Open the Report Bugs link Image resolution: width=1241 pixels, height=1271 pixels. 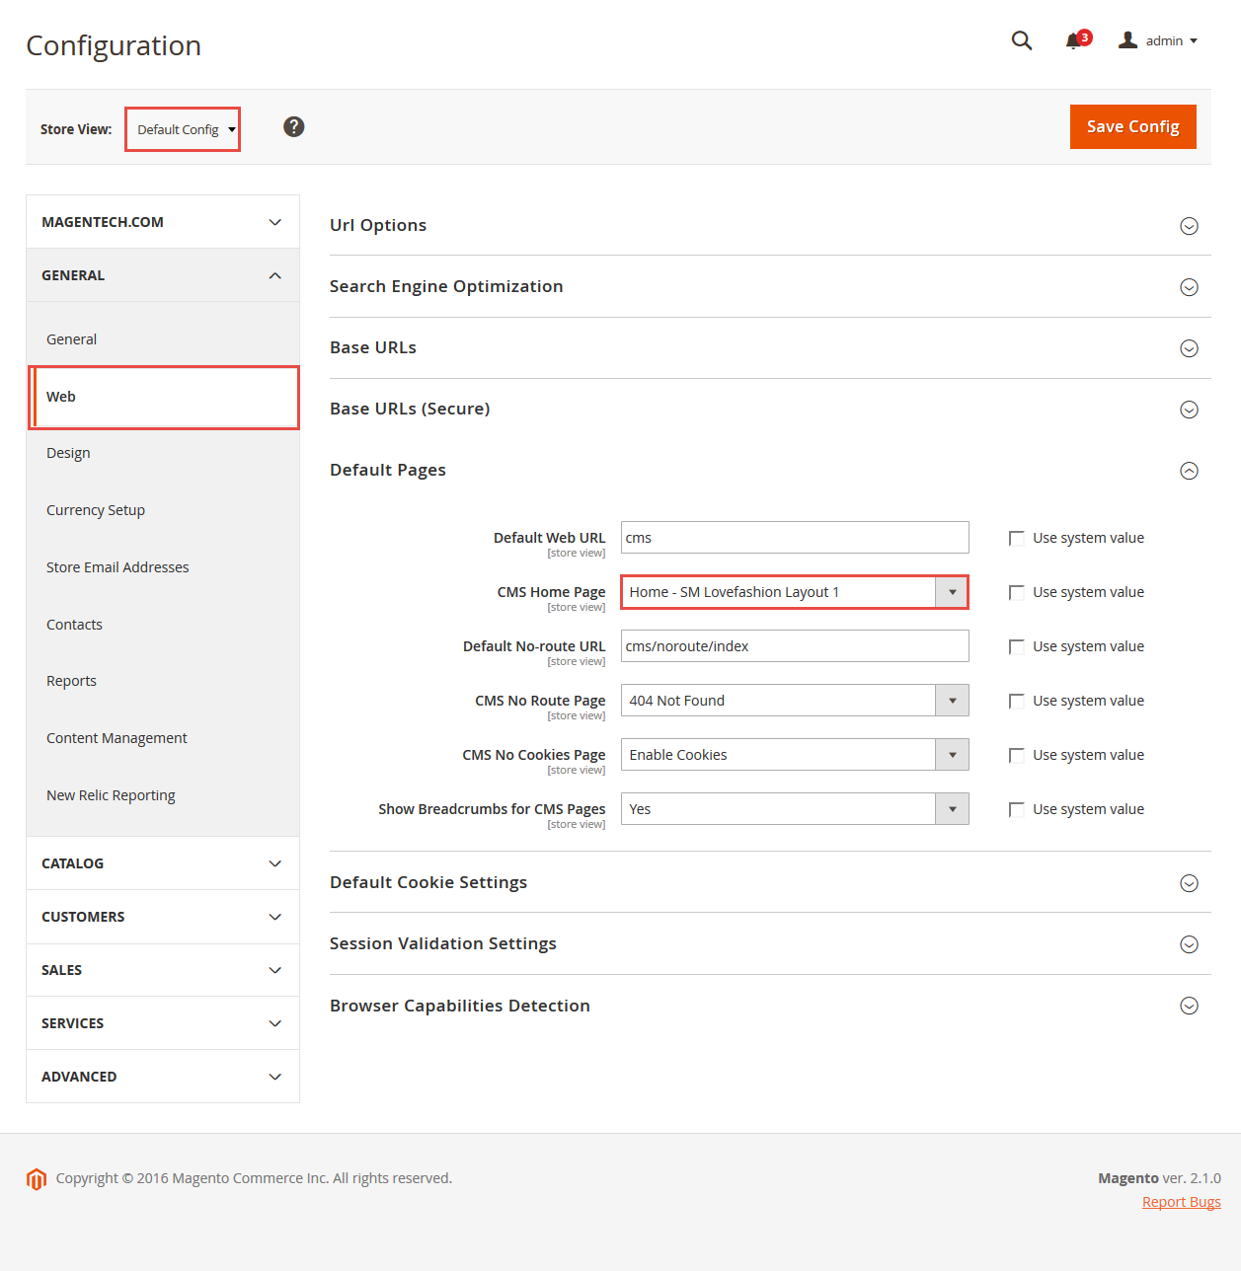coord(1181,1202)
